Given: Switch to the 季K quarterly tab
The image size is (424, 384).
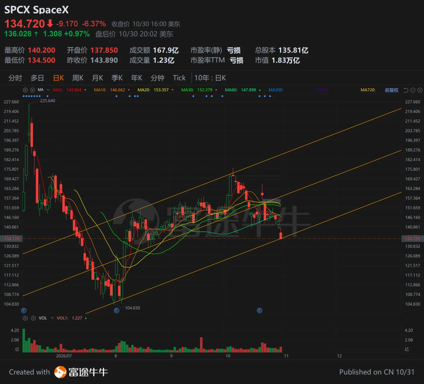Looking at the screenshot, I should point(117,78).
